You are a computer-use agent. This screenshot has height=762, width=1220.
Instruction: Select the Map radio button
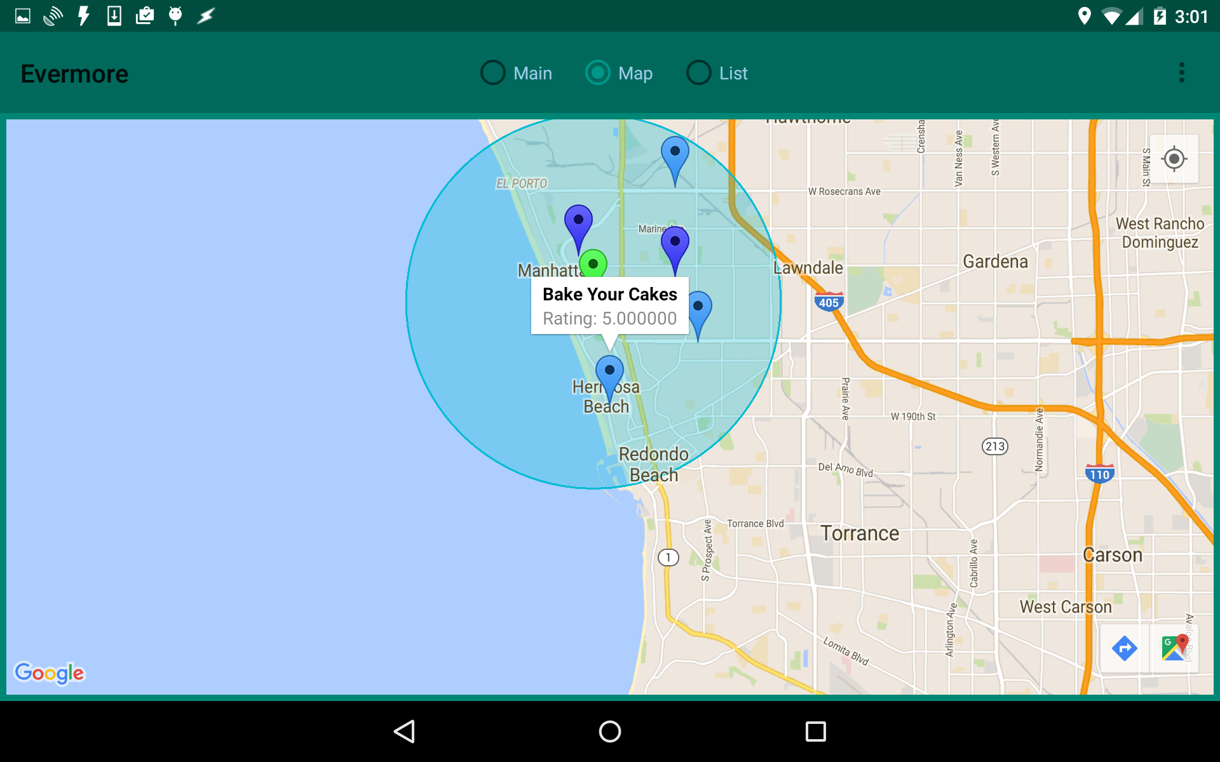click(598, 73)
